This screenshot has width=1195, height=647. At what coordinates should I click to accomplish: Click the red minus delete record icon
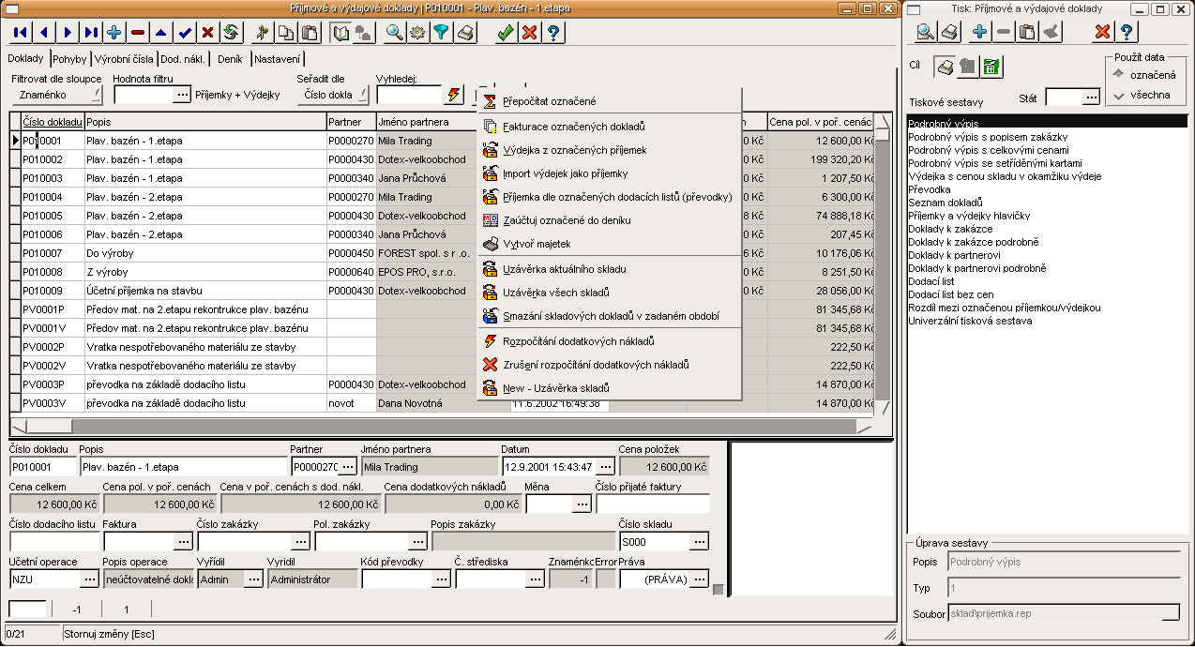[138, 33]
